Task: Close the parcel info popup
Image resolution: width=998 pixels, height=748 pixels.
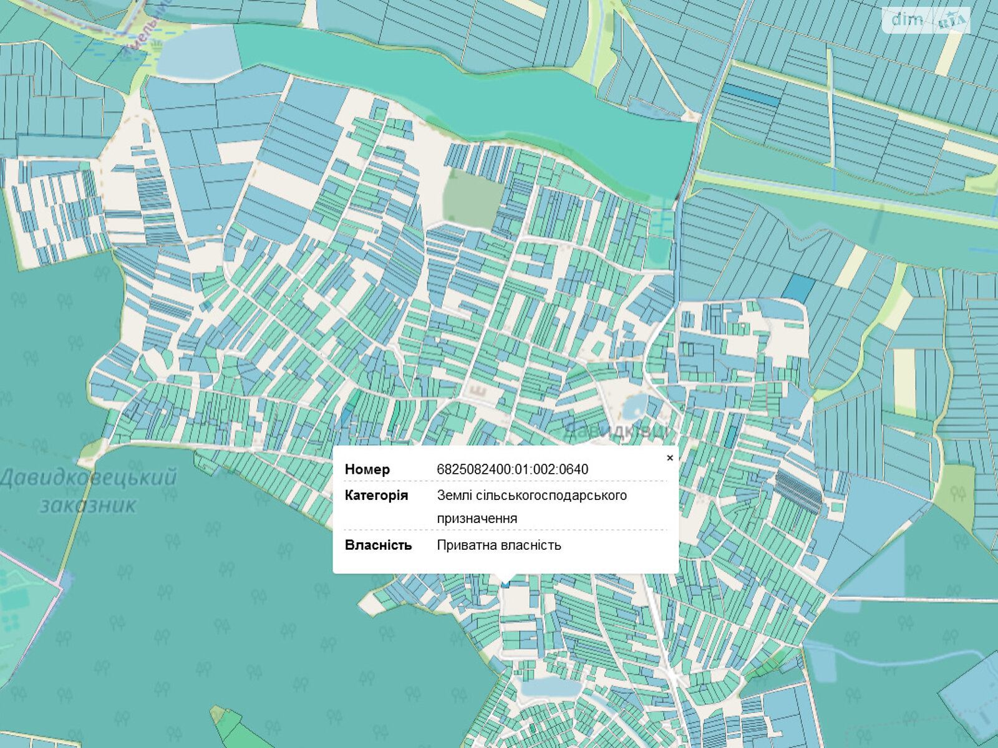Action: pos(670,458)
